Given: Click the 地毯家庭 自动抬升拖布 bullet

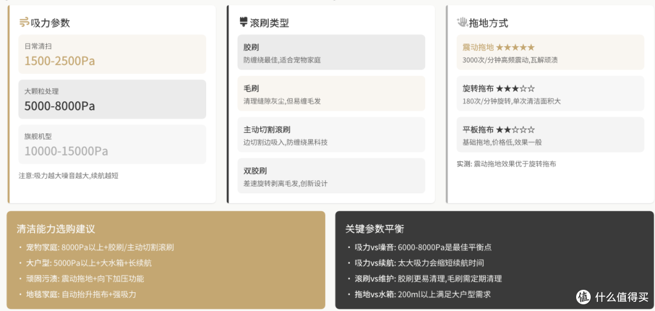Looking at the screenshot, I should [x=81, y=295].
